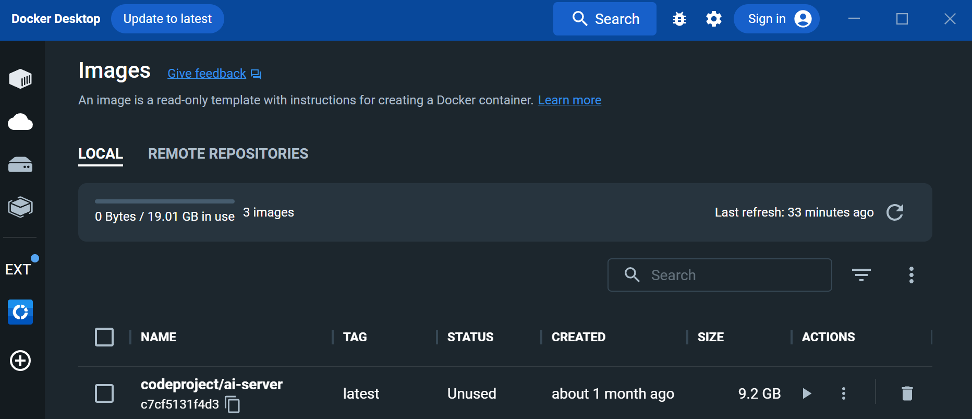Click the add extensions plus icon

click(x=20, y=361)
